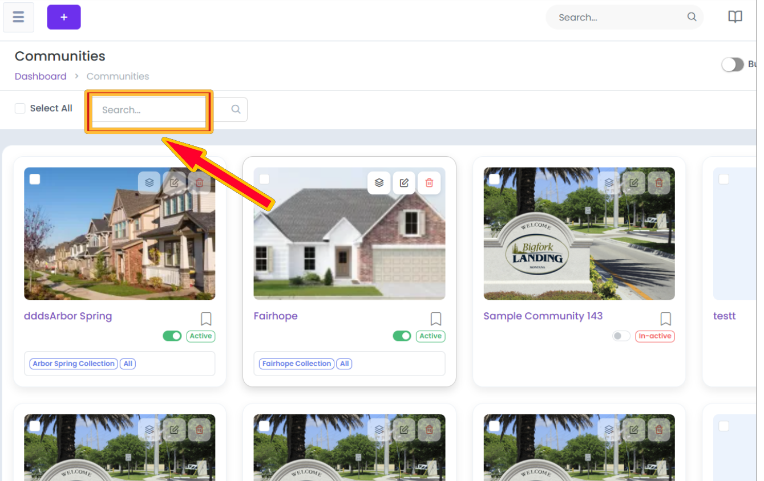Viewport: 764px width, 481px height.
Task: Delete the dddsArbor Spring community
Action: click(x=199, y=183)
